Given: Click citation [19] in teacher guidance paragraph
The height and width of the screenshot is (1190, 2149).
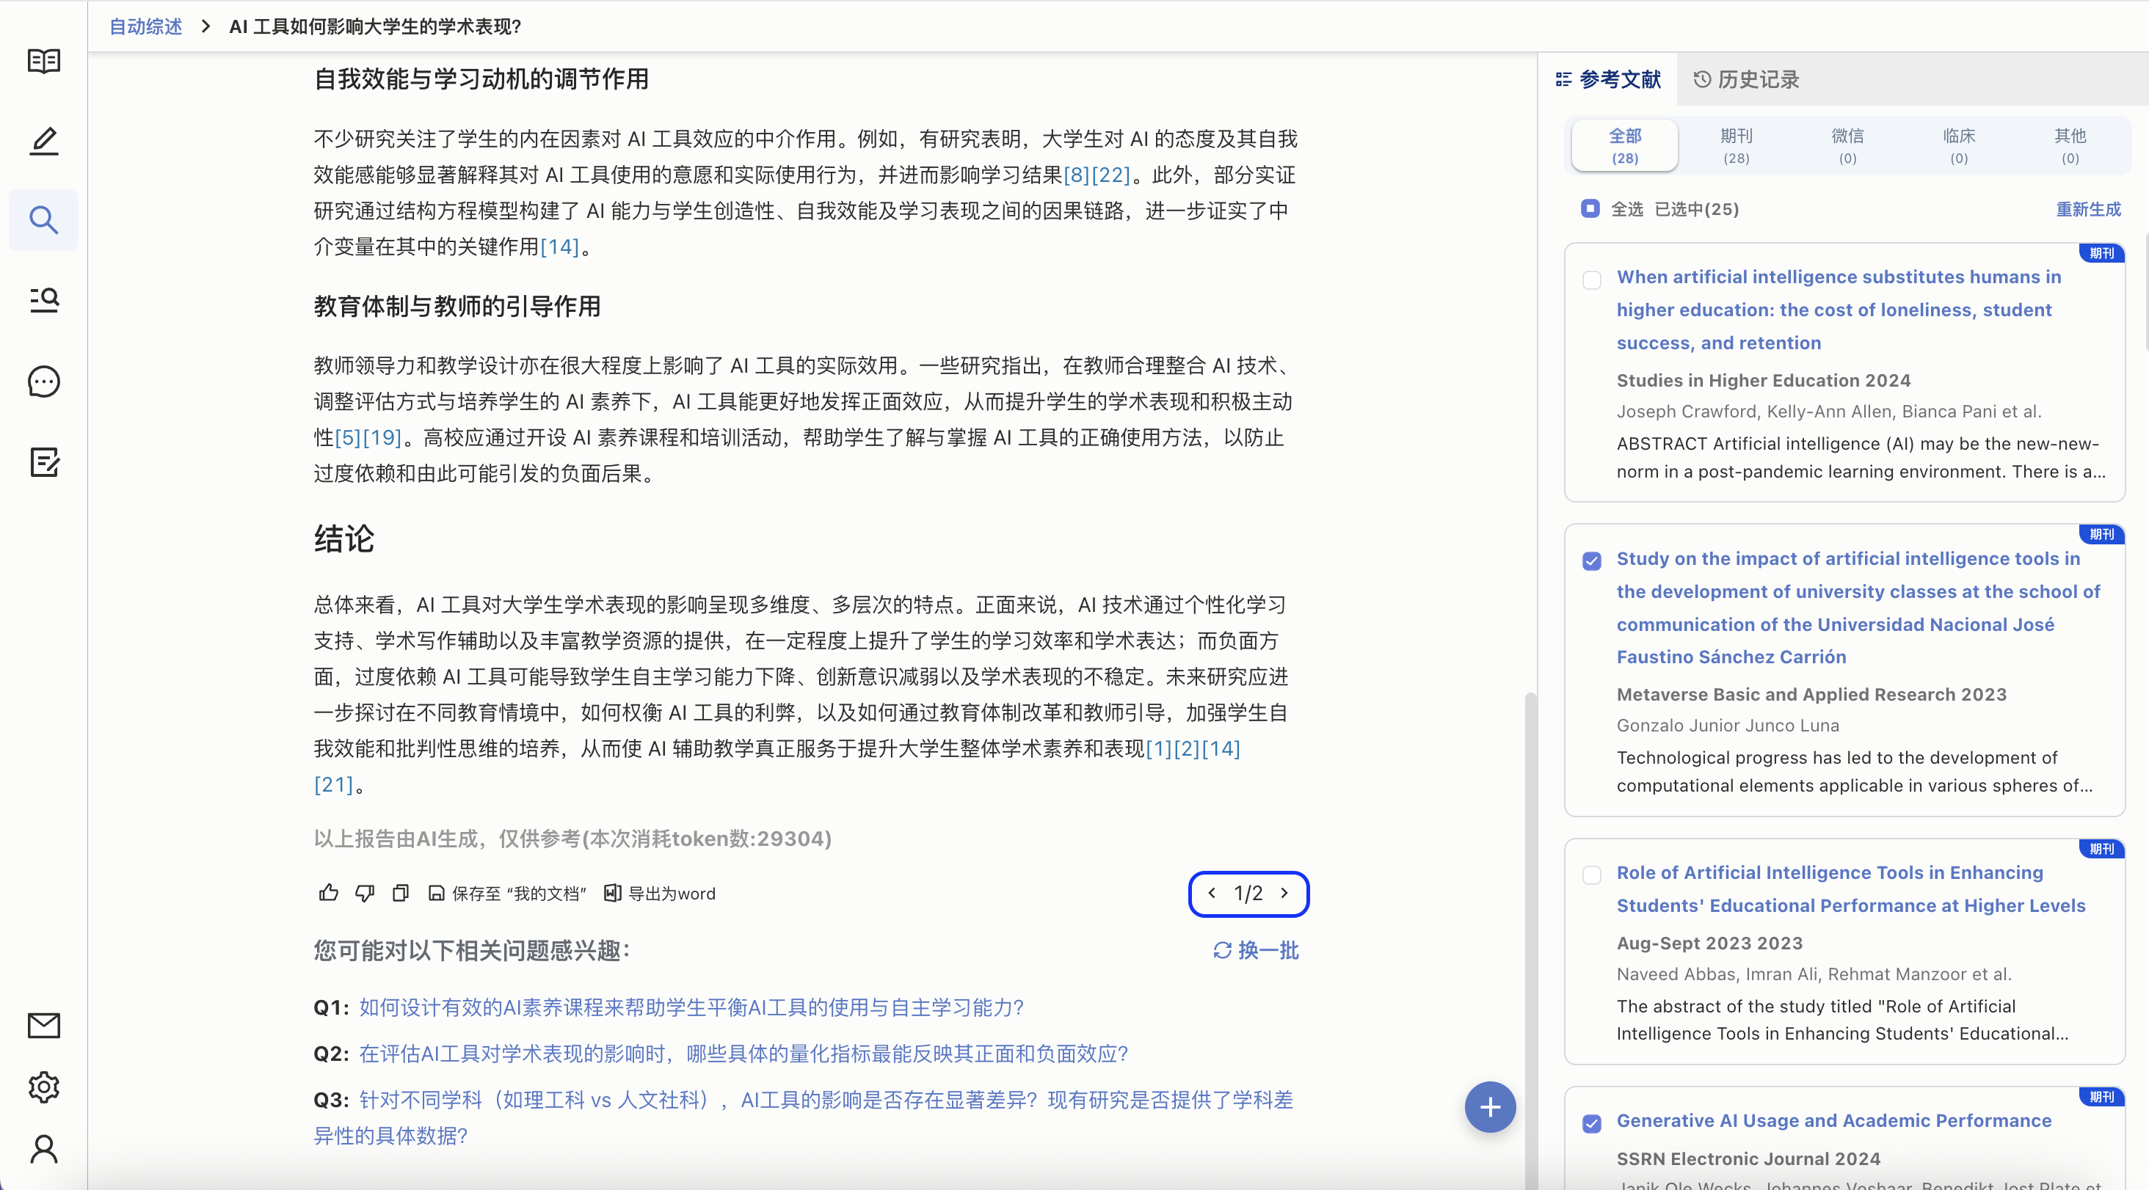Looking at the screenshot, I should click(x=382, y=437).
